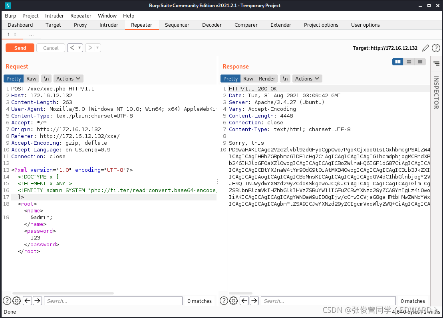Click Response search help question icon
Screen dimensions: 443x318
click(224, 301)
